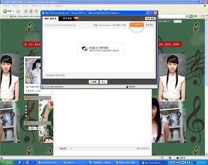Click the right red blog menu bar
The width and height of the screenshot is (208, 165).
click(x=170, y=45)
